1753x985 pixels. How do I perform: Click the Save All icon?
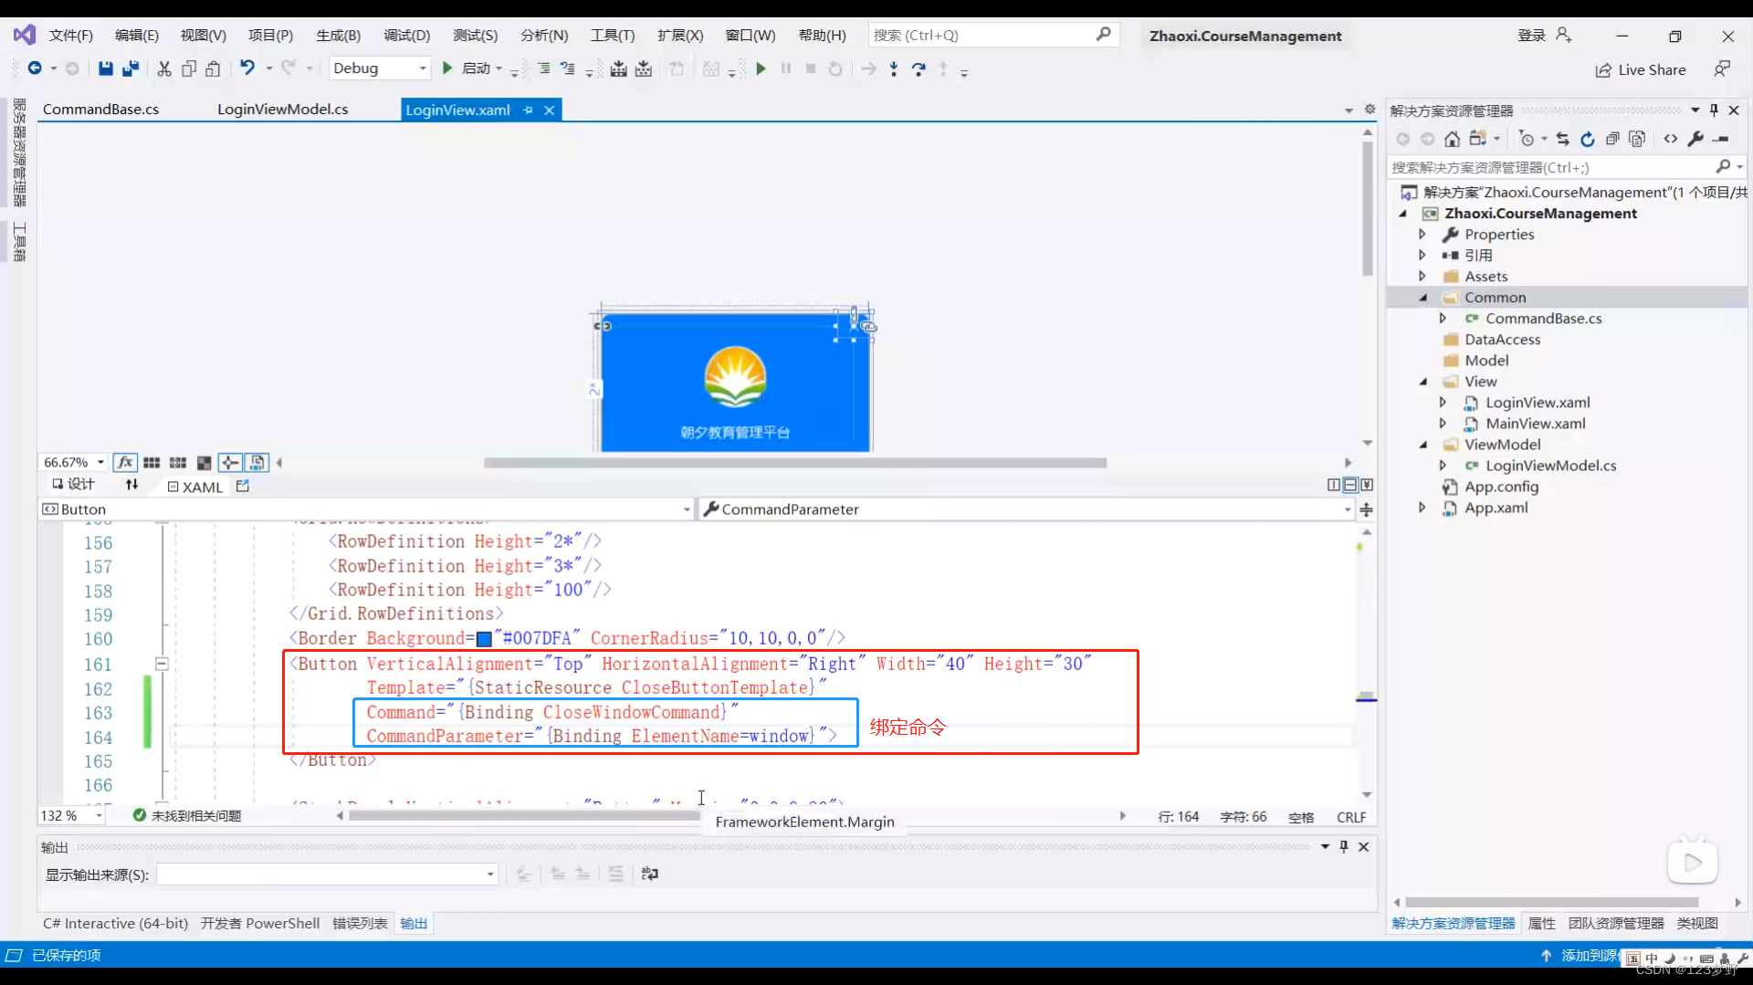pos(131,68)
